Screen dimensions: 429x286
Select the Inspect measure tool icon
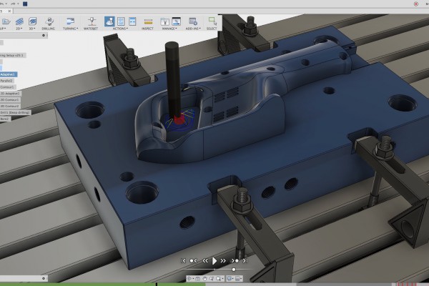pyautogui.click(x=148, y=21)
